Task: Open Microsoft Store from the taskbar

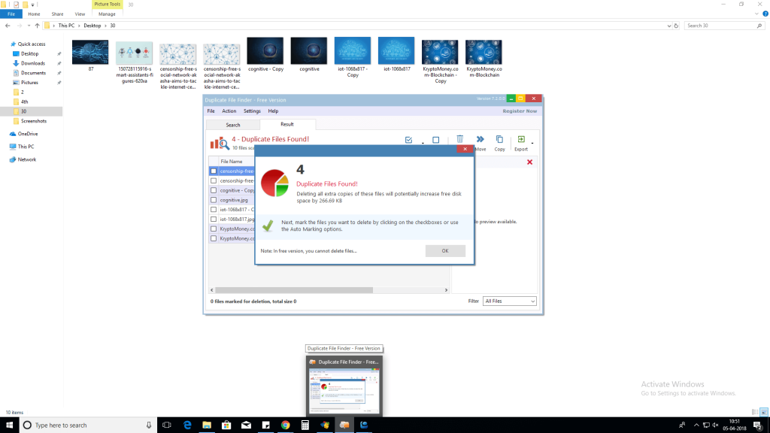Action: (226, 425)
